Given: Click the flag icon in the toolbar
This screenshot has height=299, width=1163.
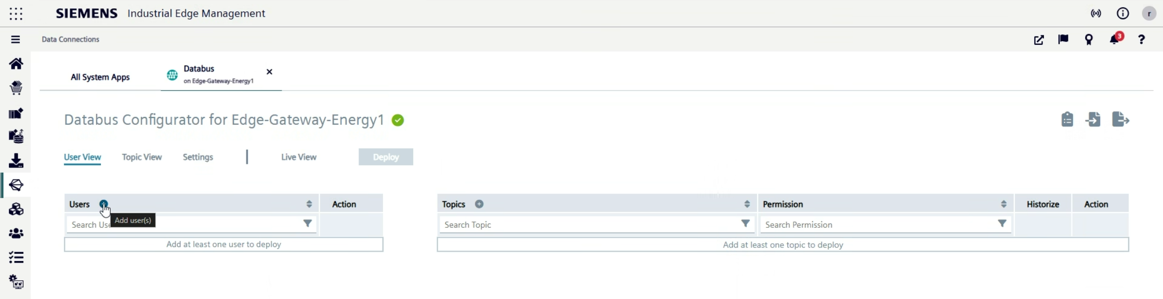Looking at the screenshot, I should pyautogui.click(x=1063, y=40).
